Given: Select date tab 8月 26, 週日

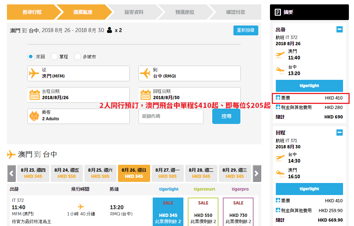Looking at the screenshot, I should [x=134, y=173].
